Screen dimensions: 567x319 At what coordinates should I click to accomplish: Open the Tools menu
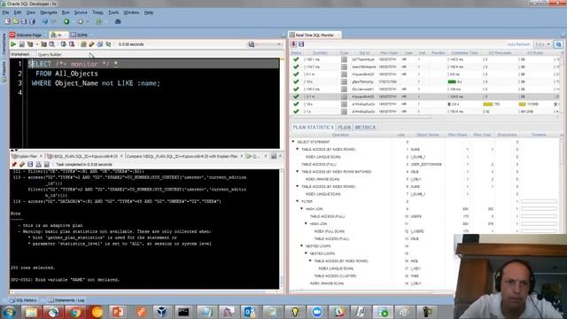pos(113,12)
